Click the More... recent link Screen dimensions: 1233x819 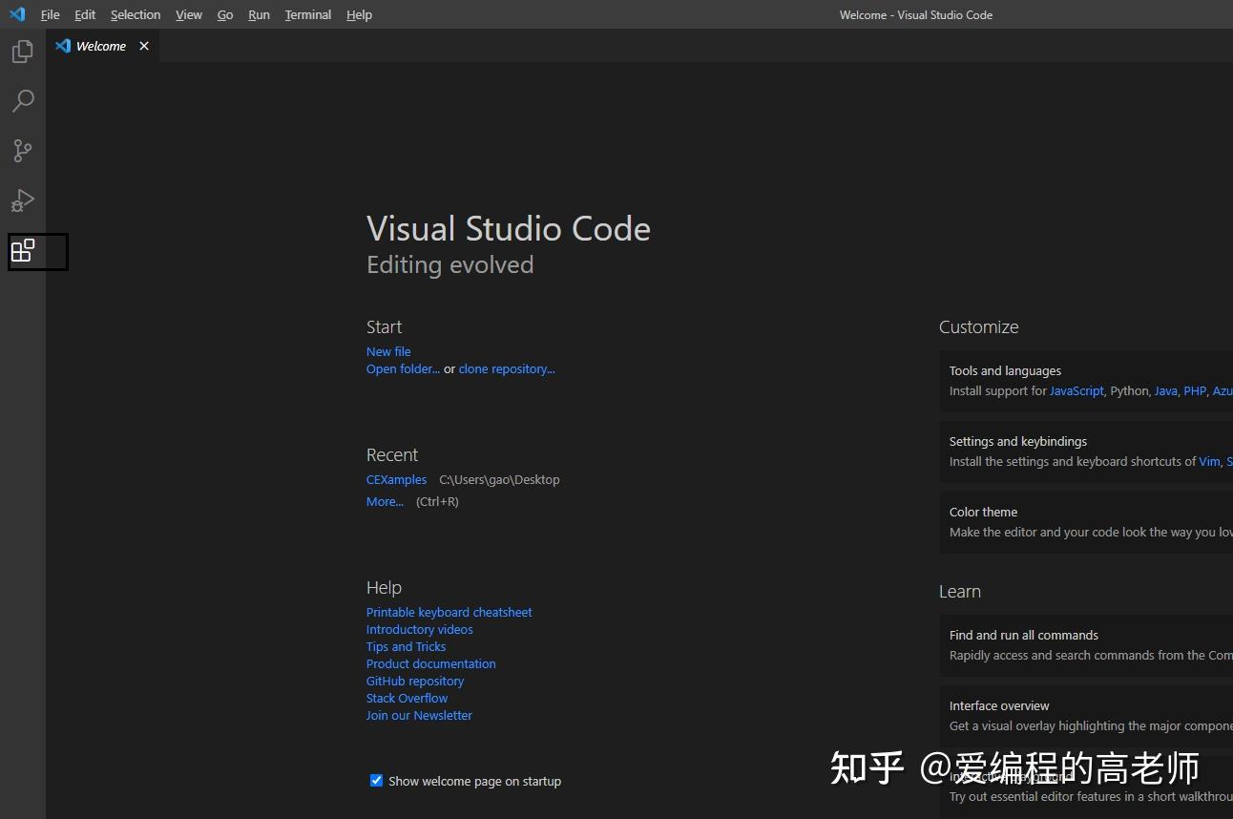pyautogui.click(x=385, y=501)
